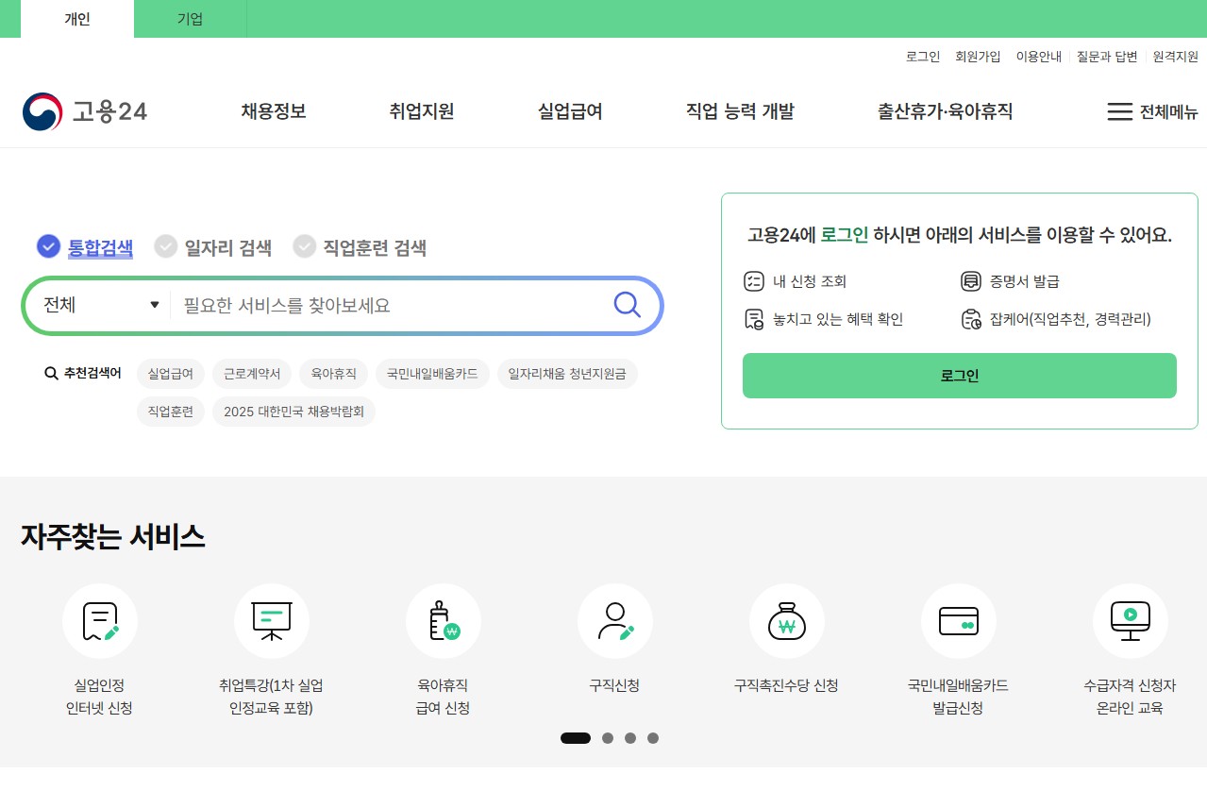Select the first active carousel page indicator
The height and width of the screenshot is (791, 1207).
point(576,738)
